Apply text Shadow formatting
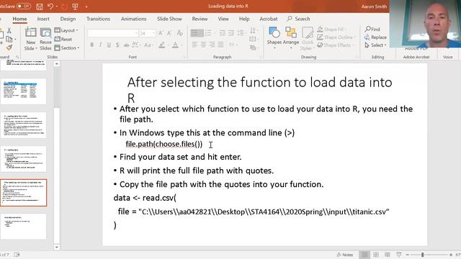The image size is (461, 259). click(117, 45)
